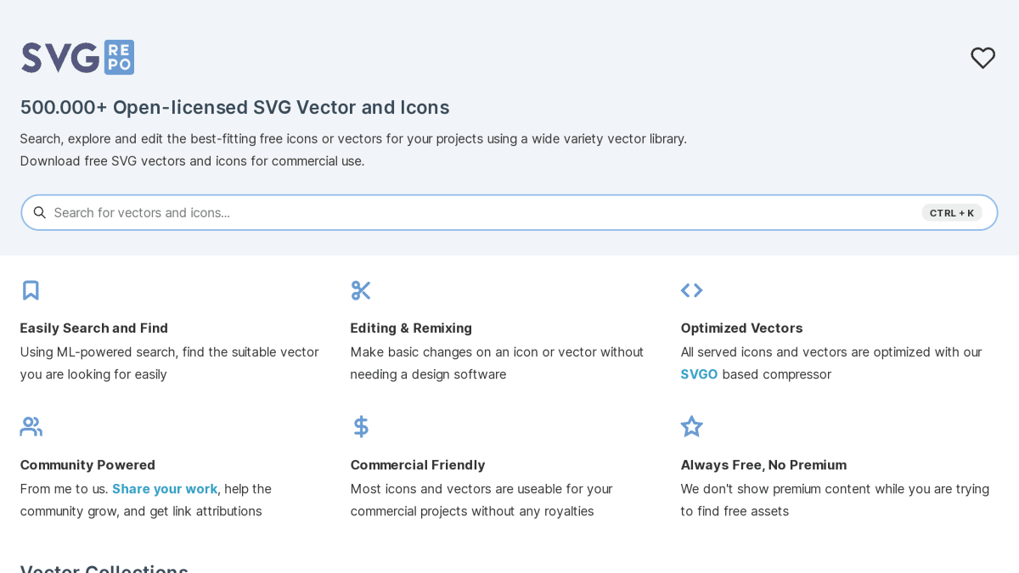Click the Commercial Friendly heading
Image resolution: width=1019 pixels, height=573 pixels.
[x=418, y=464]
